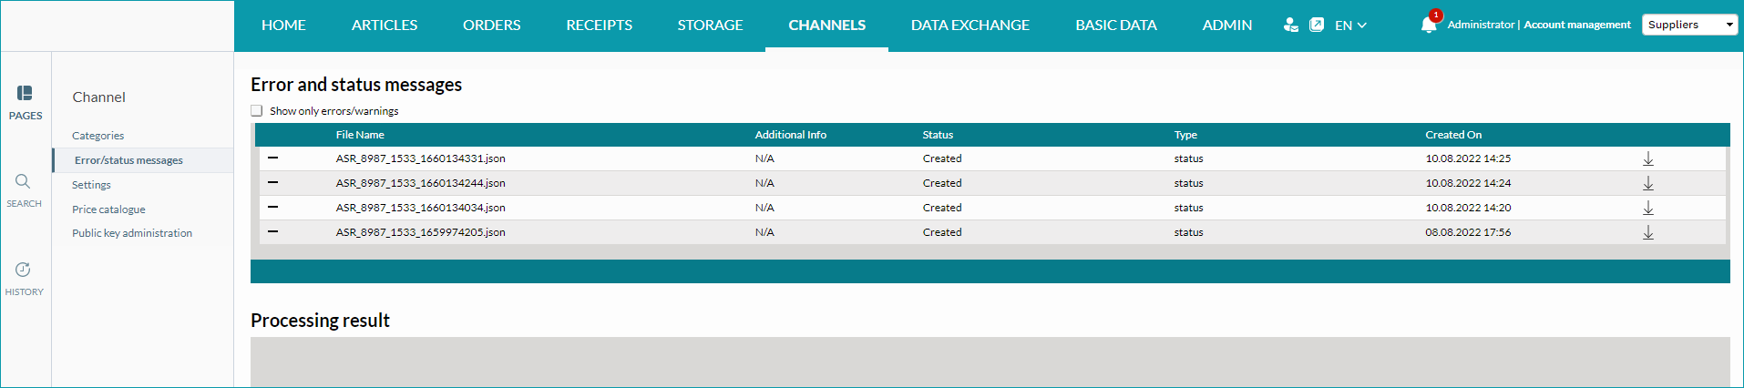
Task: Download ASR_8987_1533_1660134331.json file
Action: pos(1648,158)
